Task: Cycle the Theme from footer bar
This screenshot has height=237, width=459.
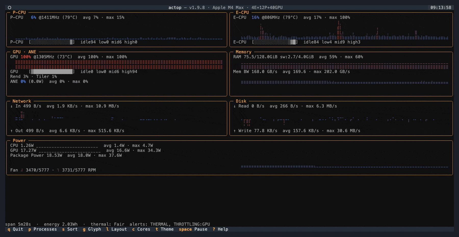Action: (164, 229)
